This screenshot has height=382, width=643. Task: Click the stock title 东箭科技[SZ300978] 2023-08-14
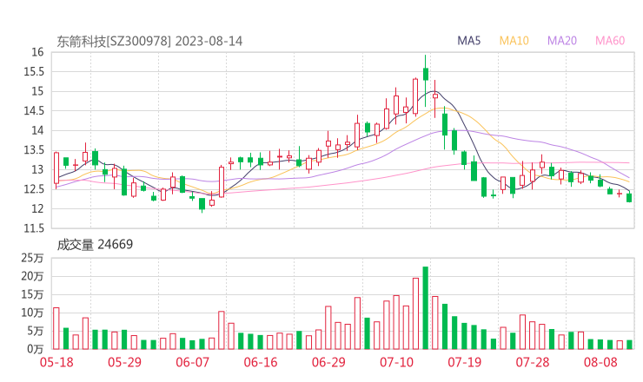click(x=149, y=41)
